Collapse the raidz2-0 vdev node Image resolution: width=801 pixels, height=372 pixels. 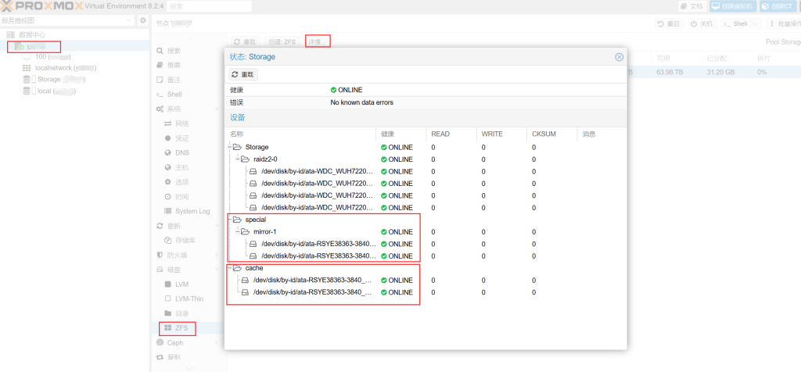238,159
